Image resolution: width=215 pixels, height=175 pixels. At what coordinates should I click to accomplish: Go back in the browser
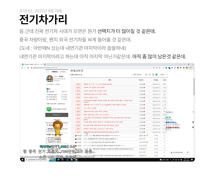point(22,68)
